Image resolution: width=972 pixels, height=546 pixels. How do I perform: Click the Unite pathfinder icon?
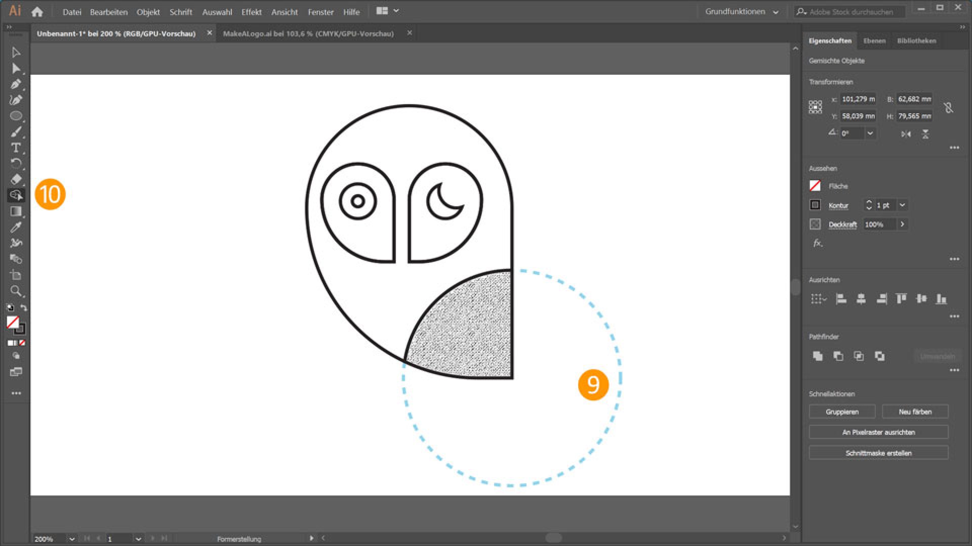pyautogui.click(x=818, y=356)
